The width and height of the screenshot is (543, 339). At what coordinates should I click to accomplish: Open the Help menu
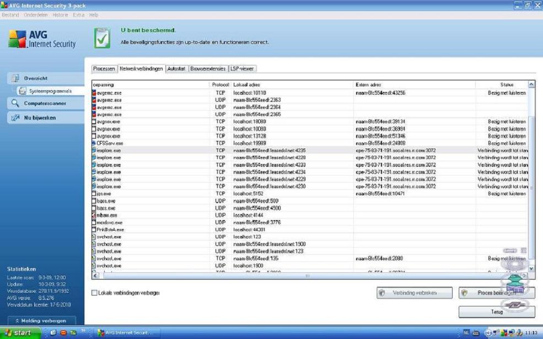(x=94, y=15)
